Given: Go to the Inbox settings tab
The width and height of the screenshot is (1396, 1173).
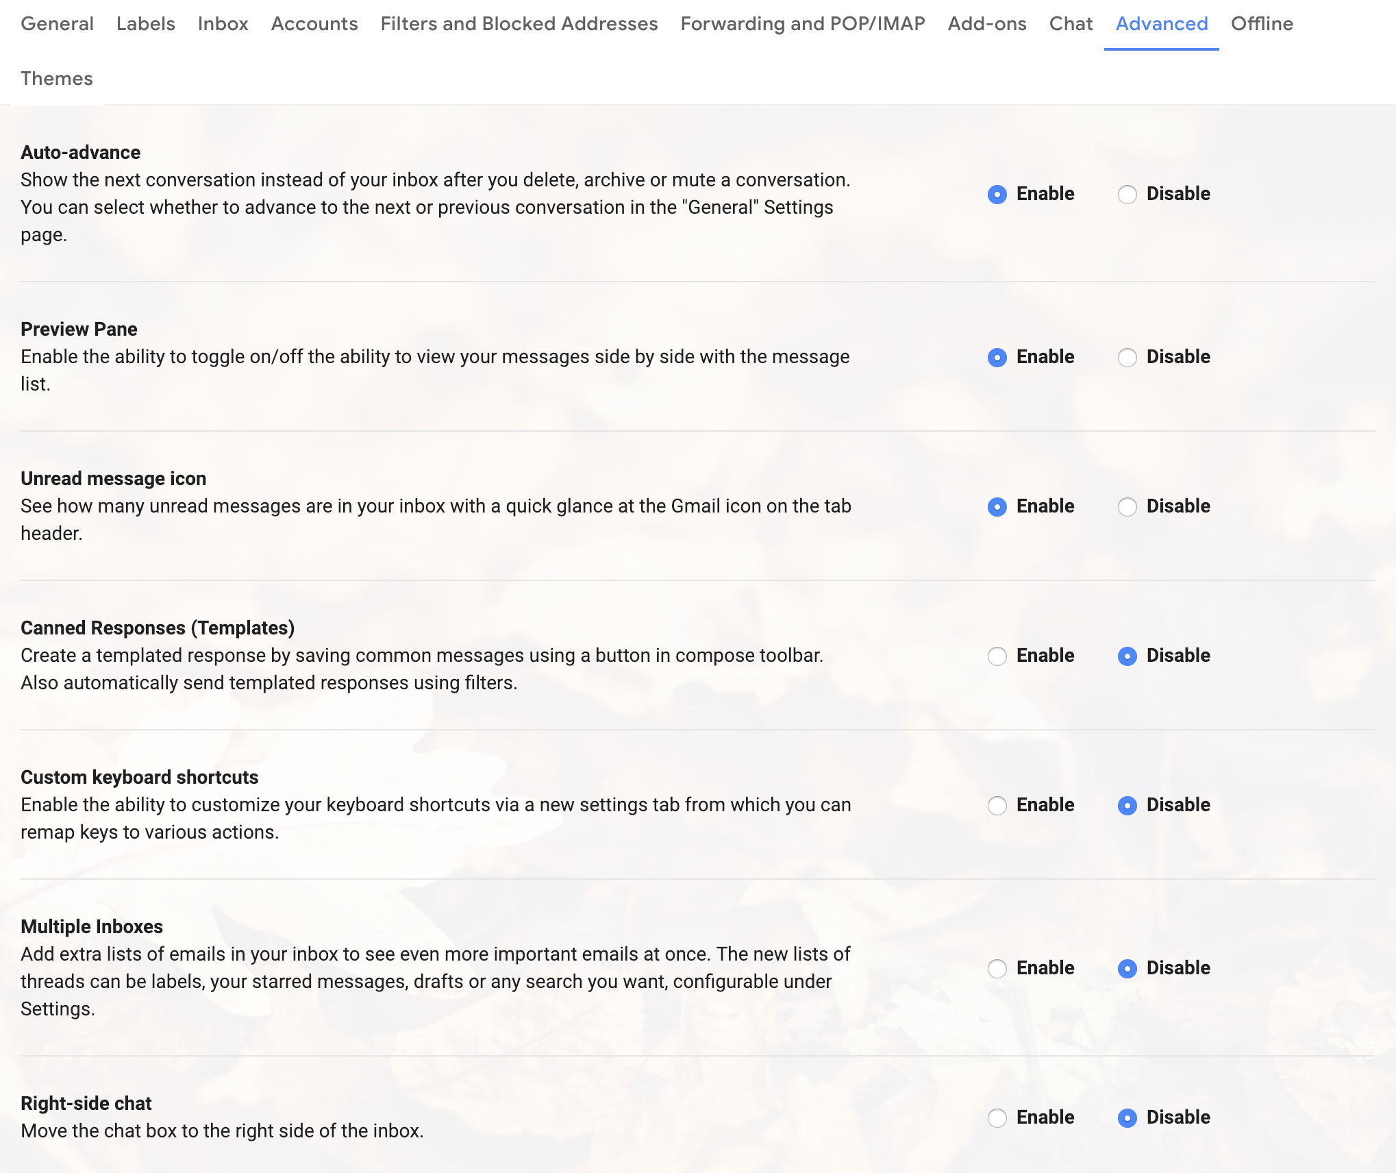Looking at the screenshot, I should tap(223, 24).
